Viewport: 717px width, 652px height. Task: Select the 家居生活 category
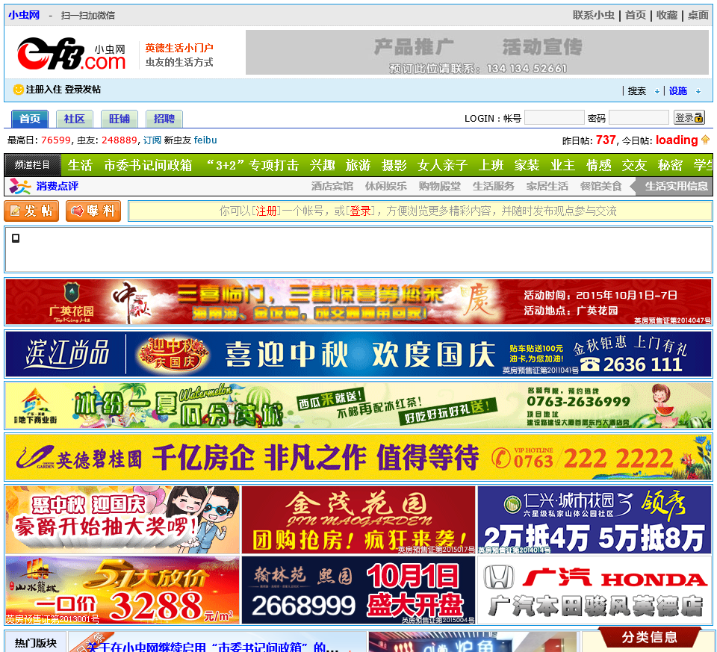tap(547, 186)
